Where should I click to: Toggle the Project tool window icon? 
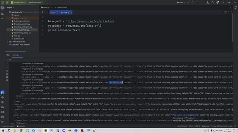click(x=3, y=7)
